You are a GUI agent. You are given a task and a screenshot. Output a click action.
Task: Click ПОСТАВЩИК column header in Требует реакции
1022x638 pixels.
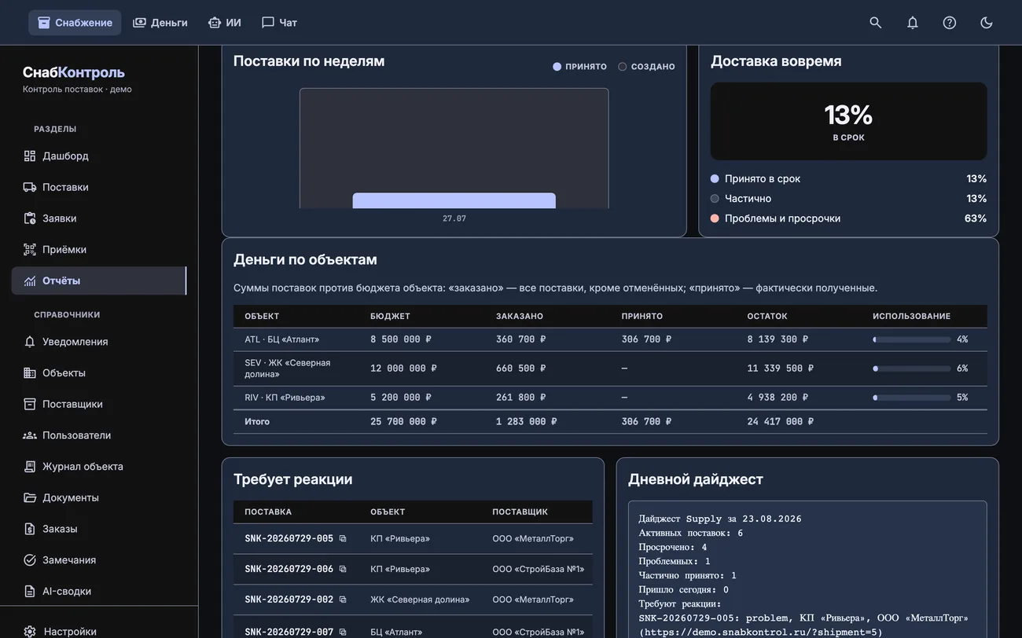click(520, 511)
